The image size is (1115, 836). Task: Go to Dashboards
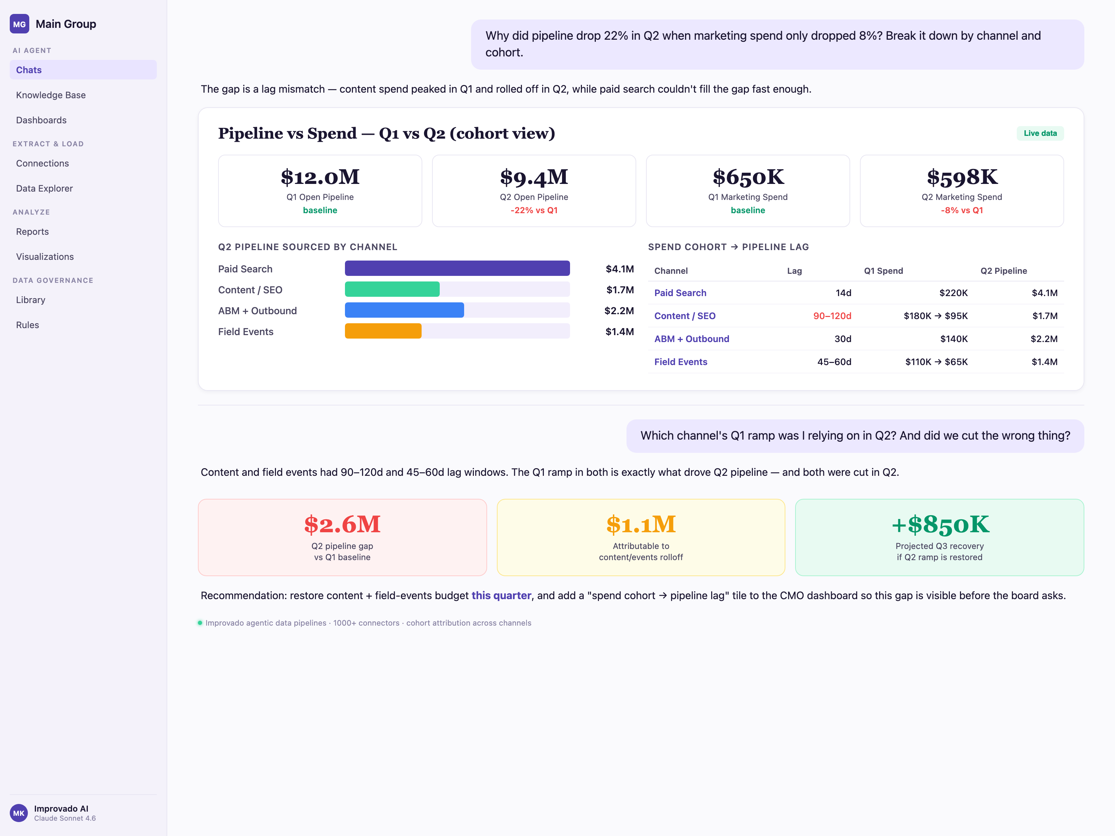coord(83,120)
